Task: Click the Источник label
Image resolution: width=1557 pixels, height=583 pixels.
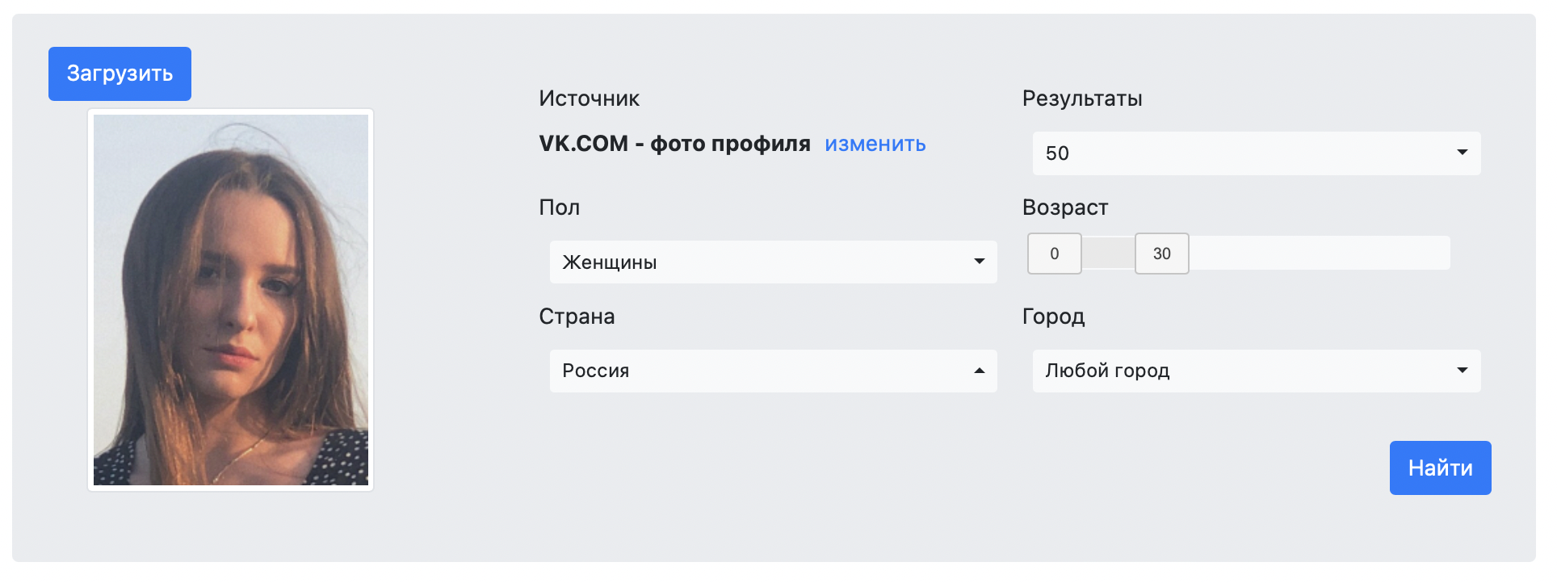Action: (589, 99)
